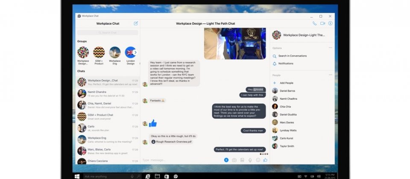Open the Workplace Eng conversation in Chats

[x=108, y=139]
